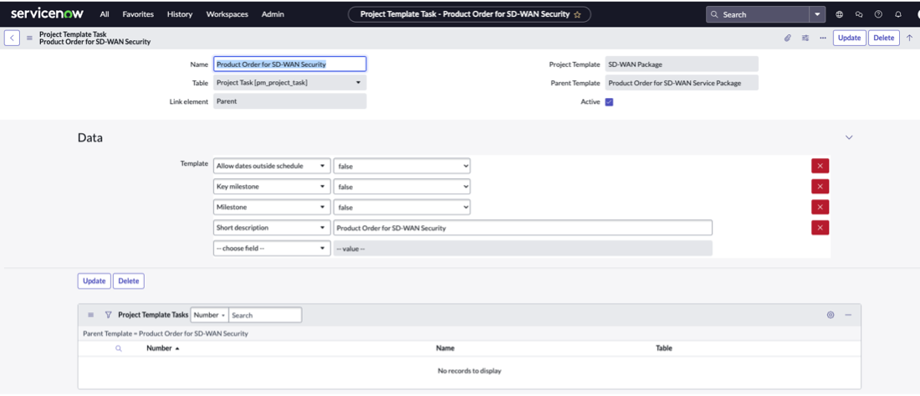
Task: Open the more options ellipsis icon
Action: (823, 39)
